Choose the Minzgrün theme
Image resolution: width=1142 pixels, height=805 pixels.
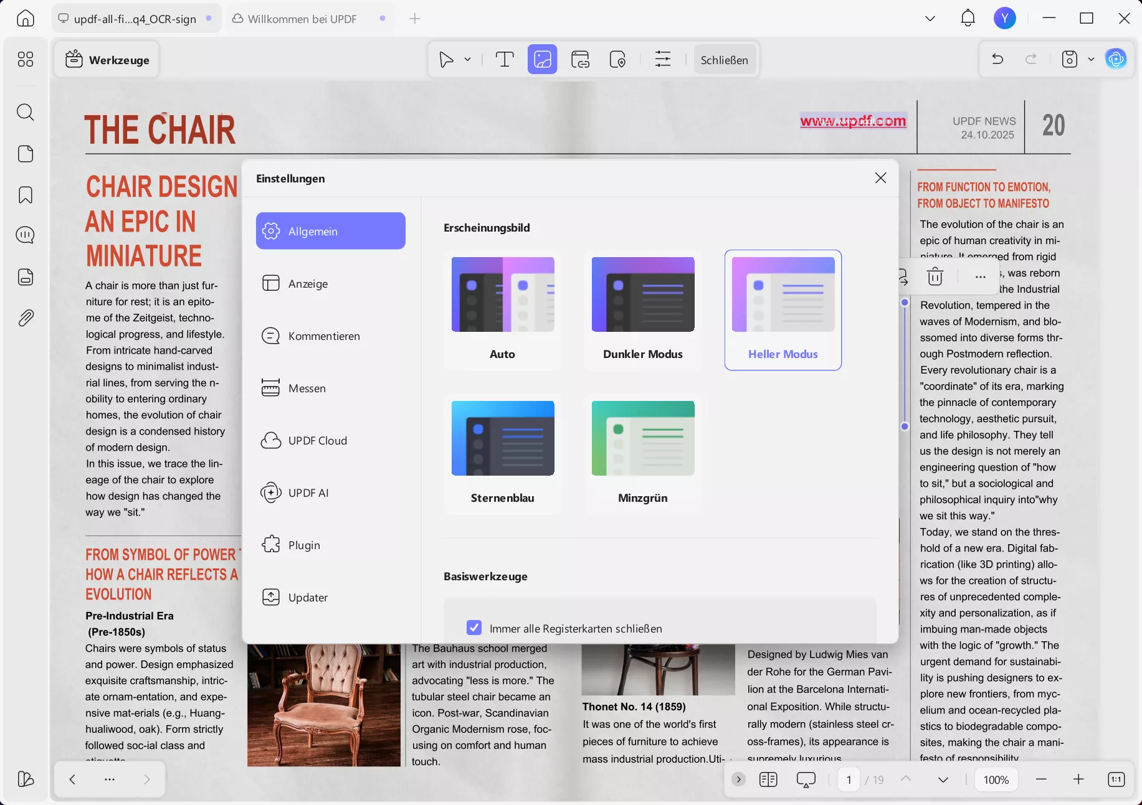[x=643, y=454]
